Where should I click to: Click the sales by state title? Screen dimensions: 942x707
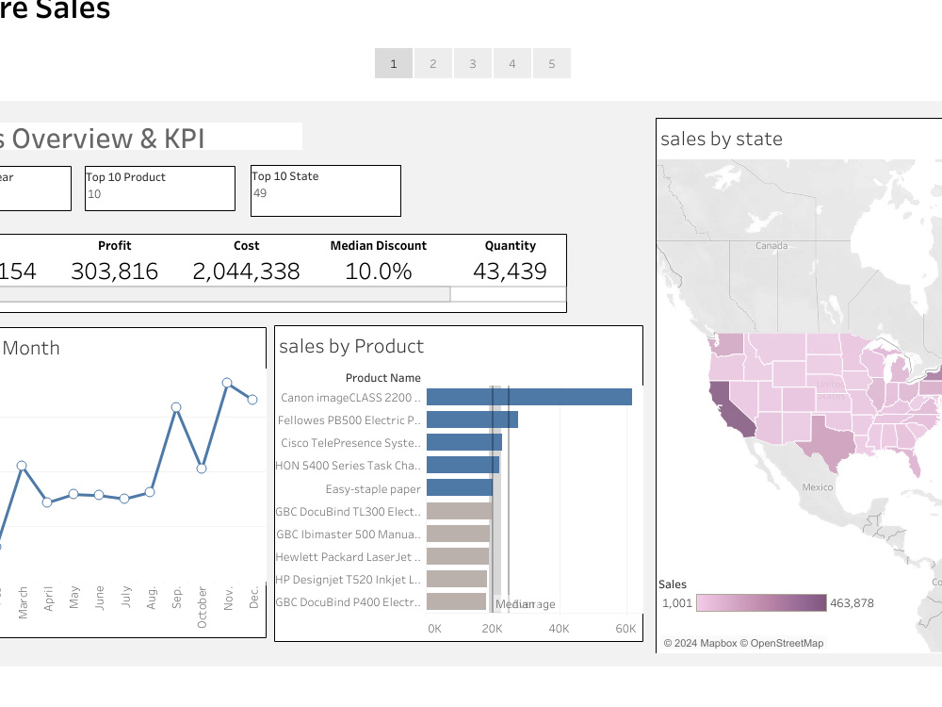click(x=722, y=139)
